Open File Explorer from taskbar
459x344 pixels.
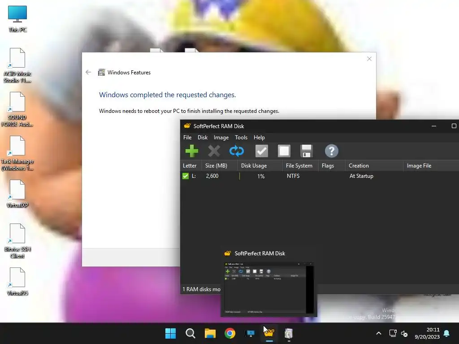click(x=210, y=333)
